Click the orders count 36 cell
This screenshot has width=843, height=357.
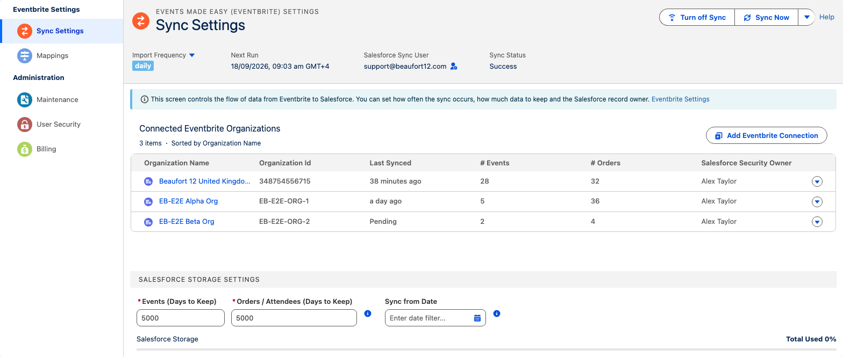click(595, 201)
